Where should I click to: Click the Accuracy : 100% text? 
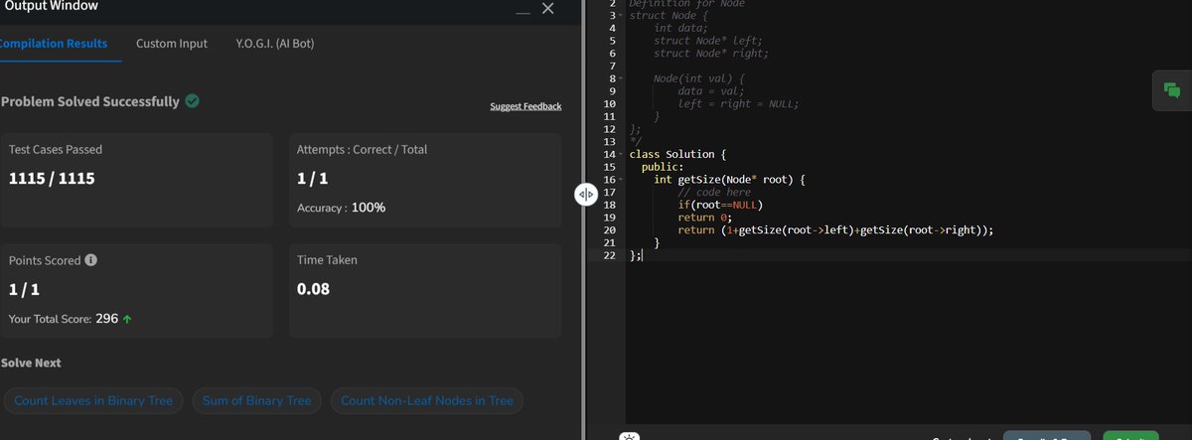(341, 208)
